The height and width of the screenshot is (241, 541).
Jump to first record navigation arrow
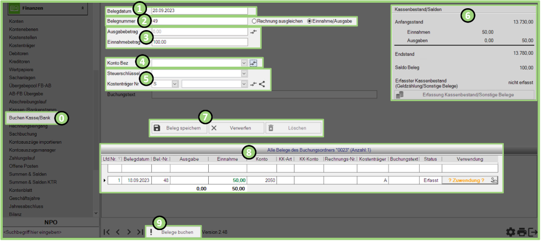107,232
